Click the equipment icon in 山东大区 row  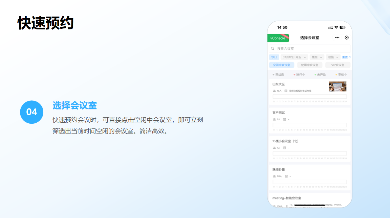point(286,91)
